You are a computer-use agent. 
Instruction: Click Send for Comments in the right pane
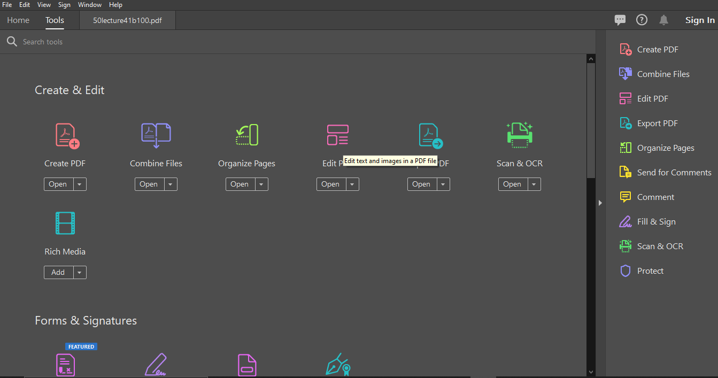click(665, 172)
